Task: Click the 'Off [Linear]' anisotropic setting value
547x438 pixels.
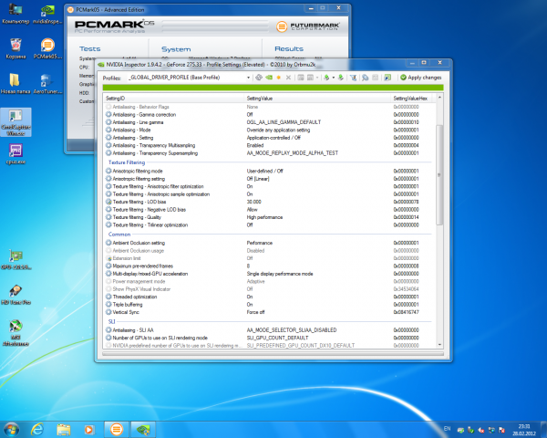Action: point(258,179)
